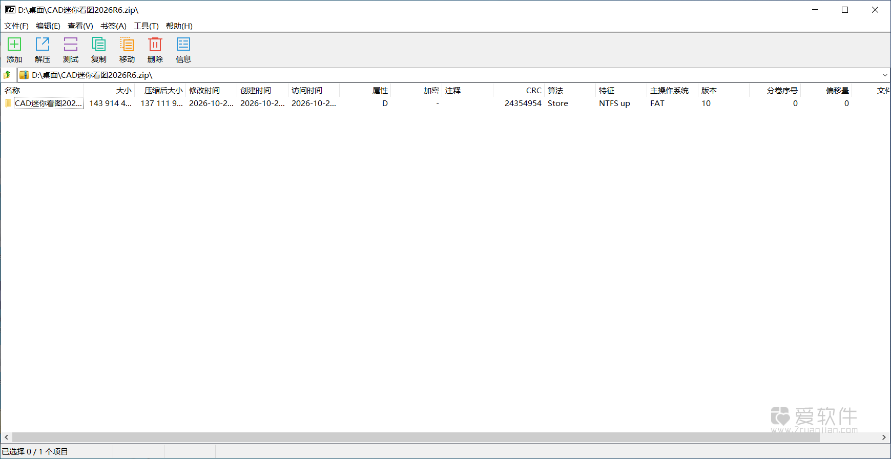The width and height of the screenshot is (891, 459).
Task: Select the CAD迷你看图202... folder icon in the list
Action: point(8,103)
